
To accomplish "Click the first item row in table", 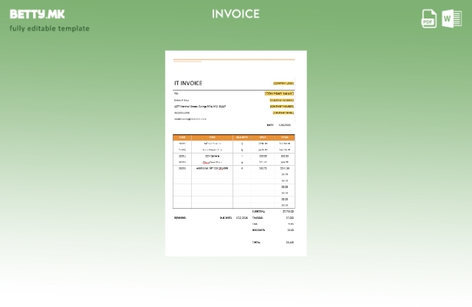I will (x=233, y=144).
